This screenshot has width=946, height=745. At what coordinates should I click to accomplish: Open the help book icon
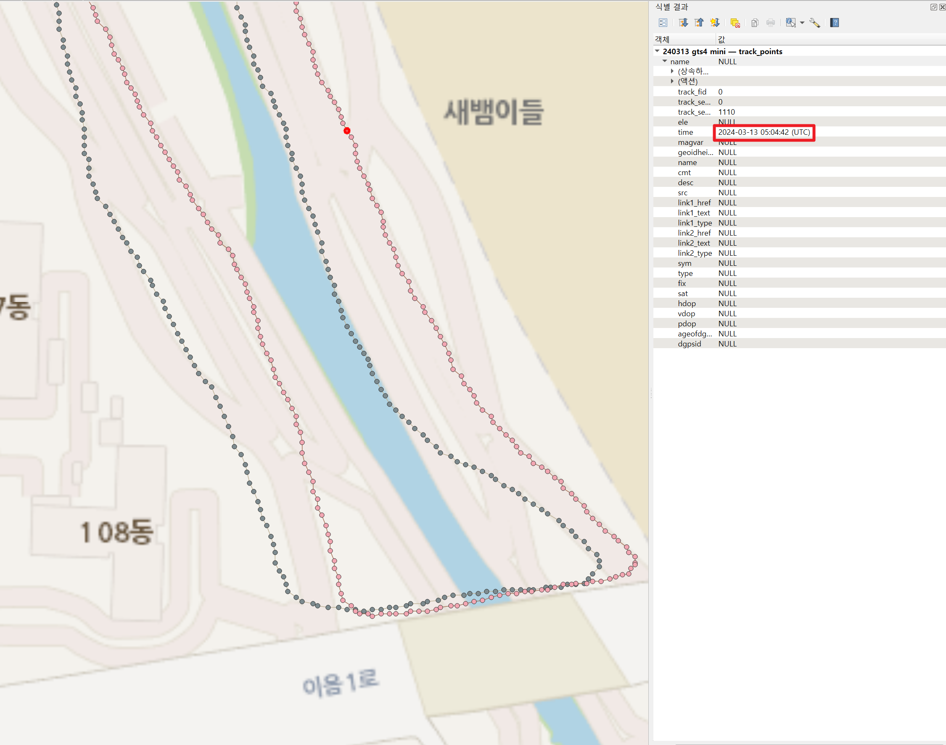click(x=834, y=23)
